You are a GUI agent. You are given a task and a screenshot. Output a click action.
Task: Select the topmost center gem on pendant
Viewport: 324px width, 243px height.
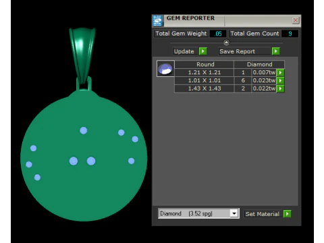84,130
